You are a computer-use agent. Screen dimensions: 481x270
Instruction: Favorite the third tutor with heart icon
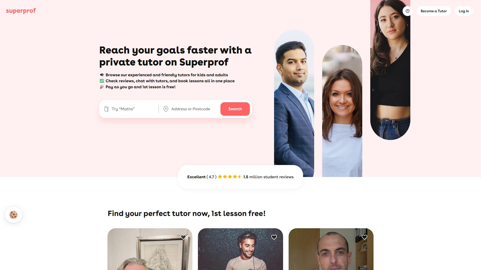click(365, 237)
